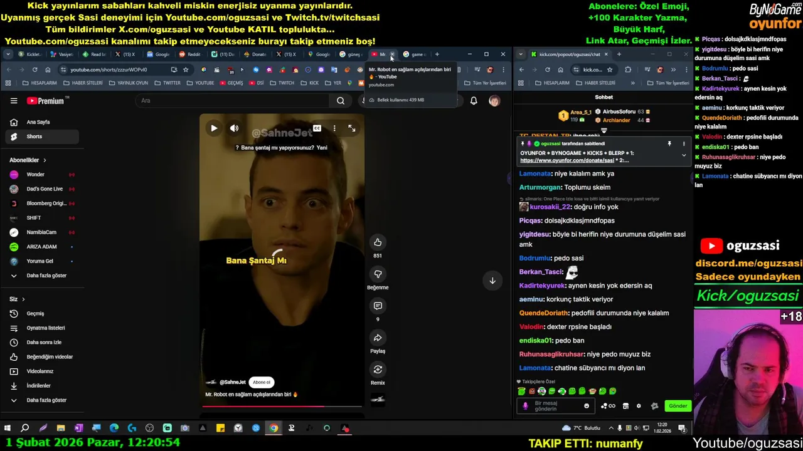The height and width of the screenshot is (451, 803).
Task: Click the Kick chat message input
Action: [x=556, y=406]
